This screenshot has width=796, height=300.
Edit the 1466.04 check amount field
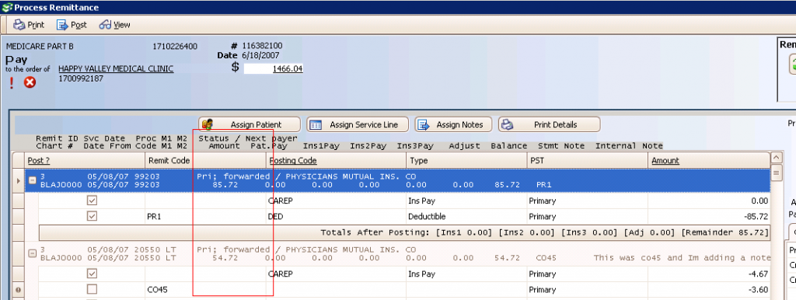click(x=274, y=69)
